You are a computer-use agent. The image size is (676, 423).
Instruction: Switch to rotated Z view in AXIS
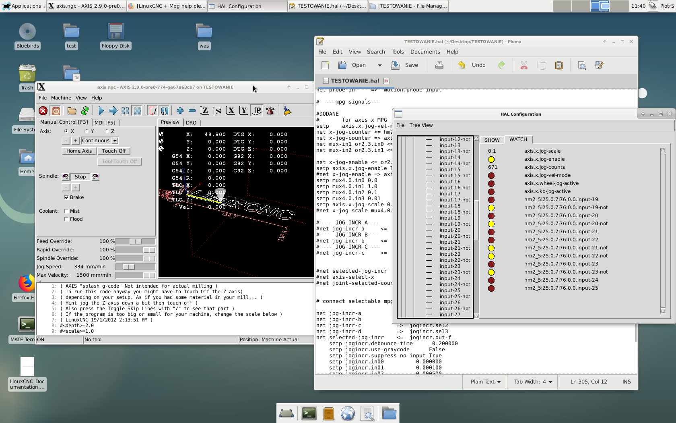point(218,111)
